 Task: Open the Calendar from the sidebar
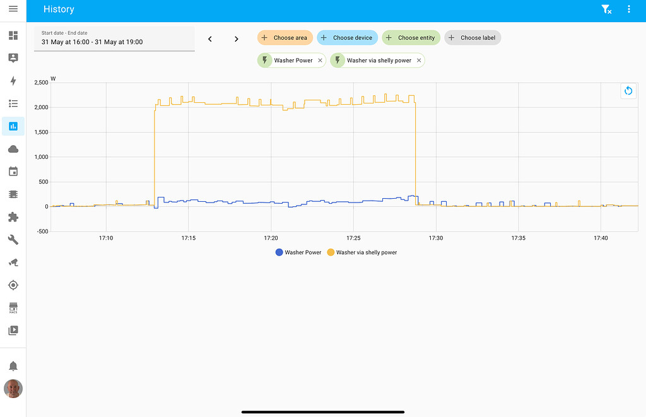pyautogui.click(x=13, y=171)
